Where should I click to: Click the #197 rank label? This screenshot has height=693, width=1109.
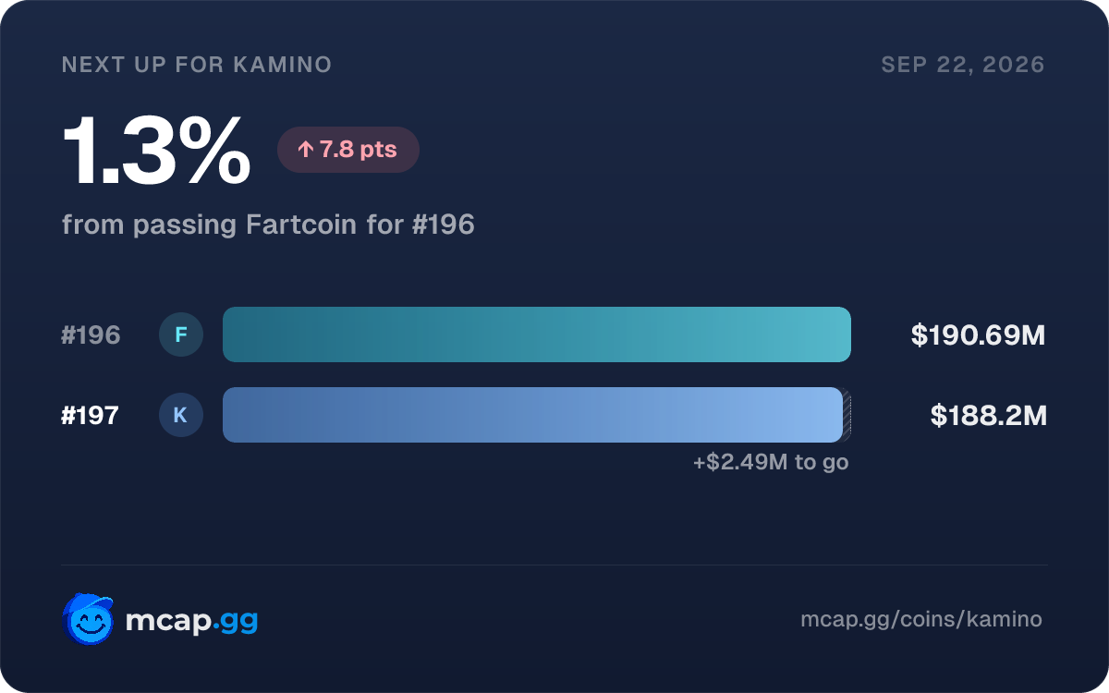(x=91, y=416)
